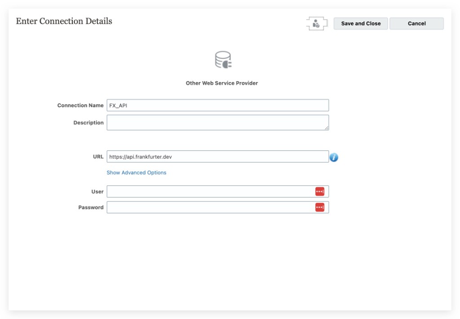
Task: Click the Save and Close button
Action: [x=361, y=23]
